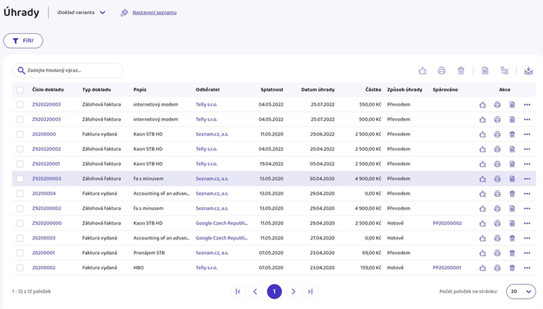Viewport: 543px width, 309px height.
Task: Delete the payment in row 20200004
Action: (512, 194)
